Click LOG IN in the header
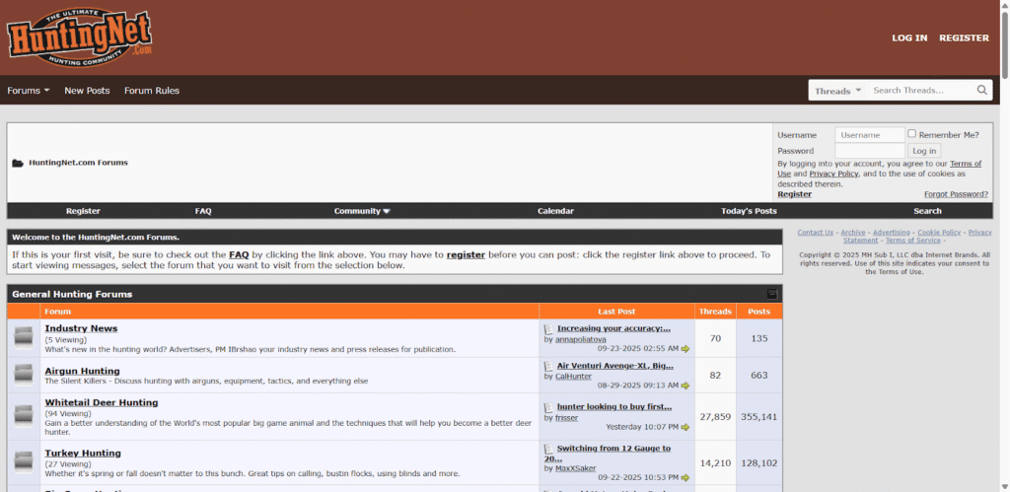Screen dimensions: 1010x492 [x=909, y=38]
